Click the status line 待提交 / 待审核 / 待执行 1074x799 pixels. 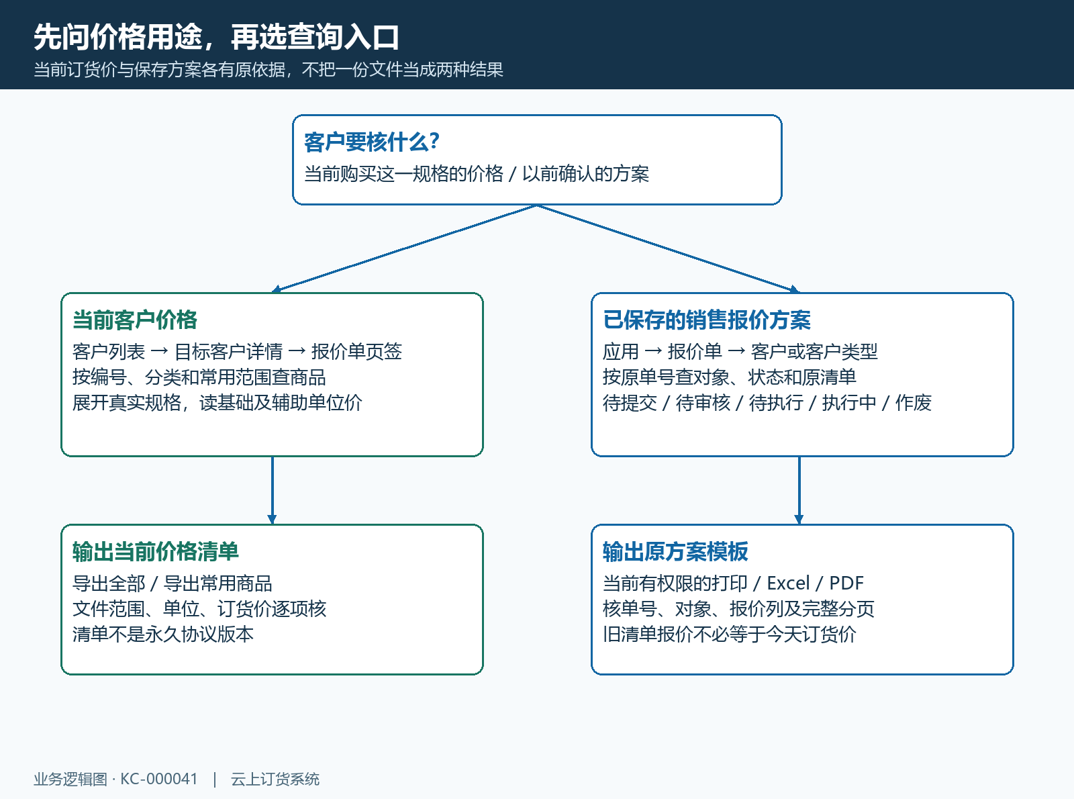767,403
